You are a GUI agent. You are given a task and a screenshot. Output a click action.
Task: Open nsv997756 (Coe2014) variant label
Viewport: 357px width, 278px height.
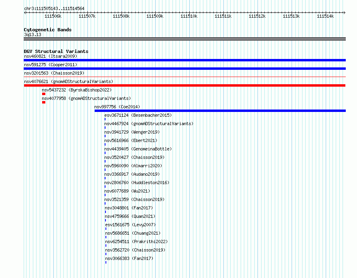(x=117, y=107)
